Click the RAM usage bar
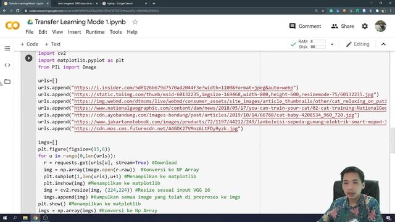This screenshot has width=395, height=222. pos(318,41)
